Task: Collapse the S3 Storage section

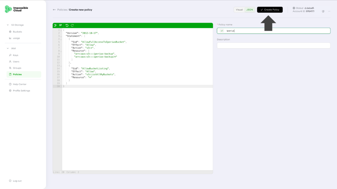Action: 8,25
